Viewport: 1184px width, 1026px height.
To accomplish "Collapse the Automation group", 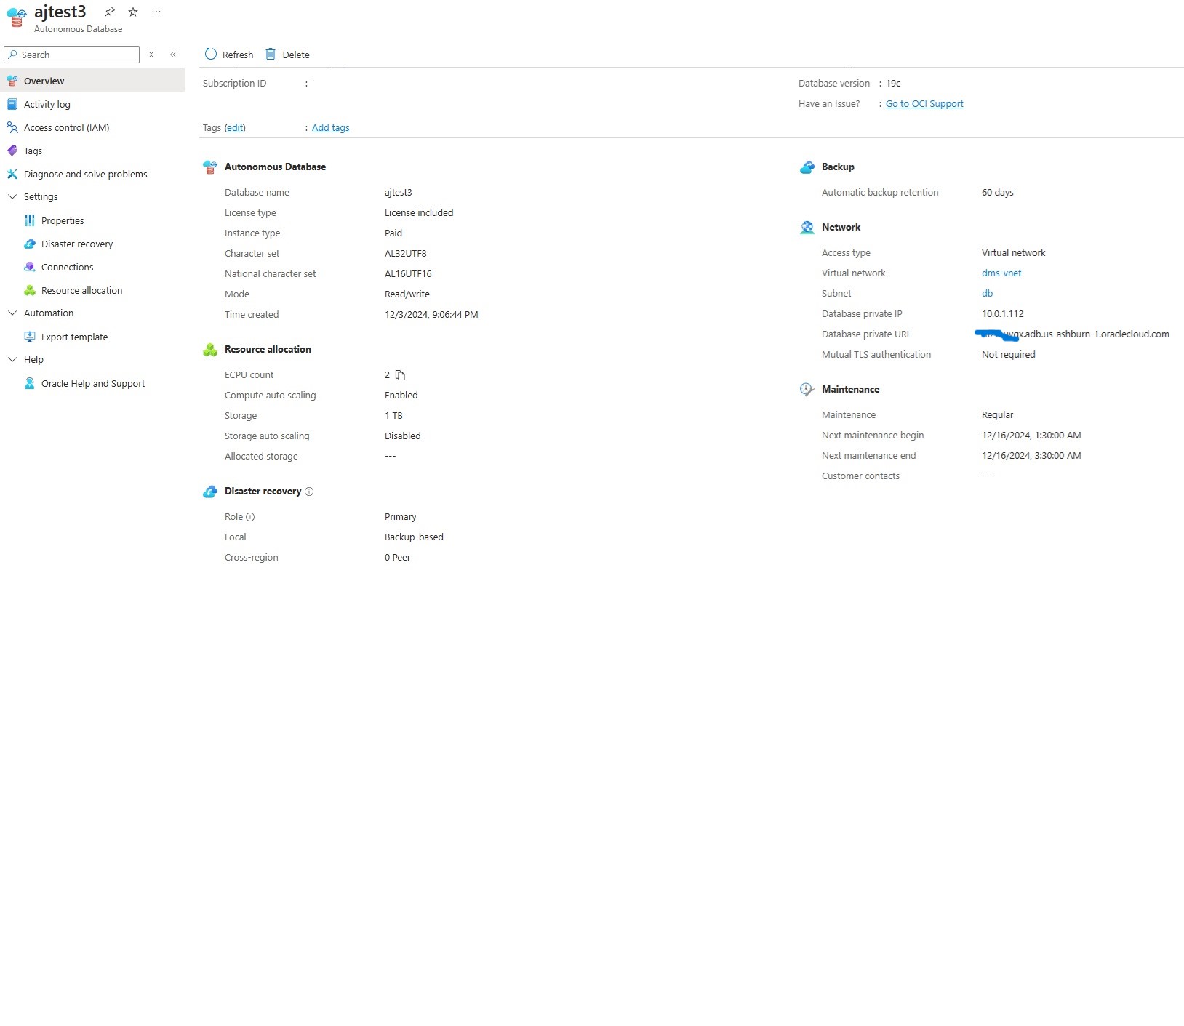I will tap(12, 313).
